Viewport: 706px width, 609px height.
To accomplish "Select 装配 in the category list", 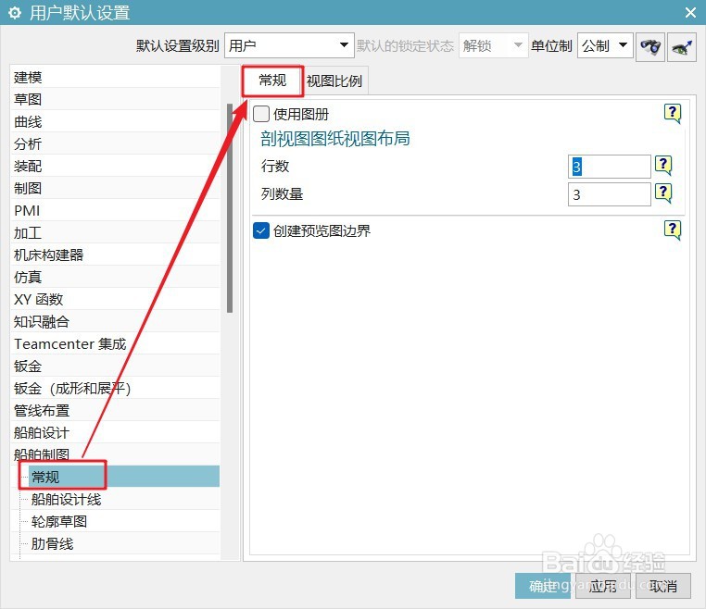I will (115, 167).
